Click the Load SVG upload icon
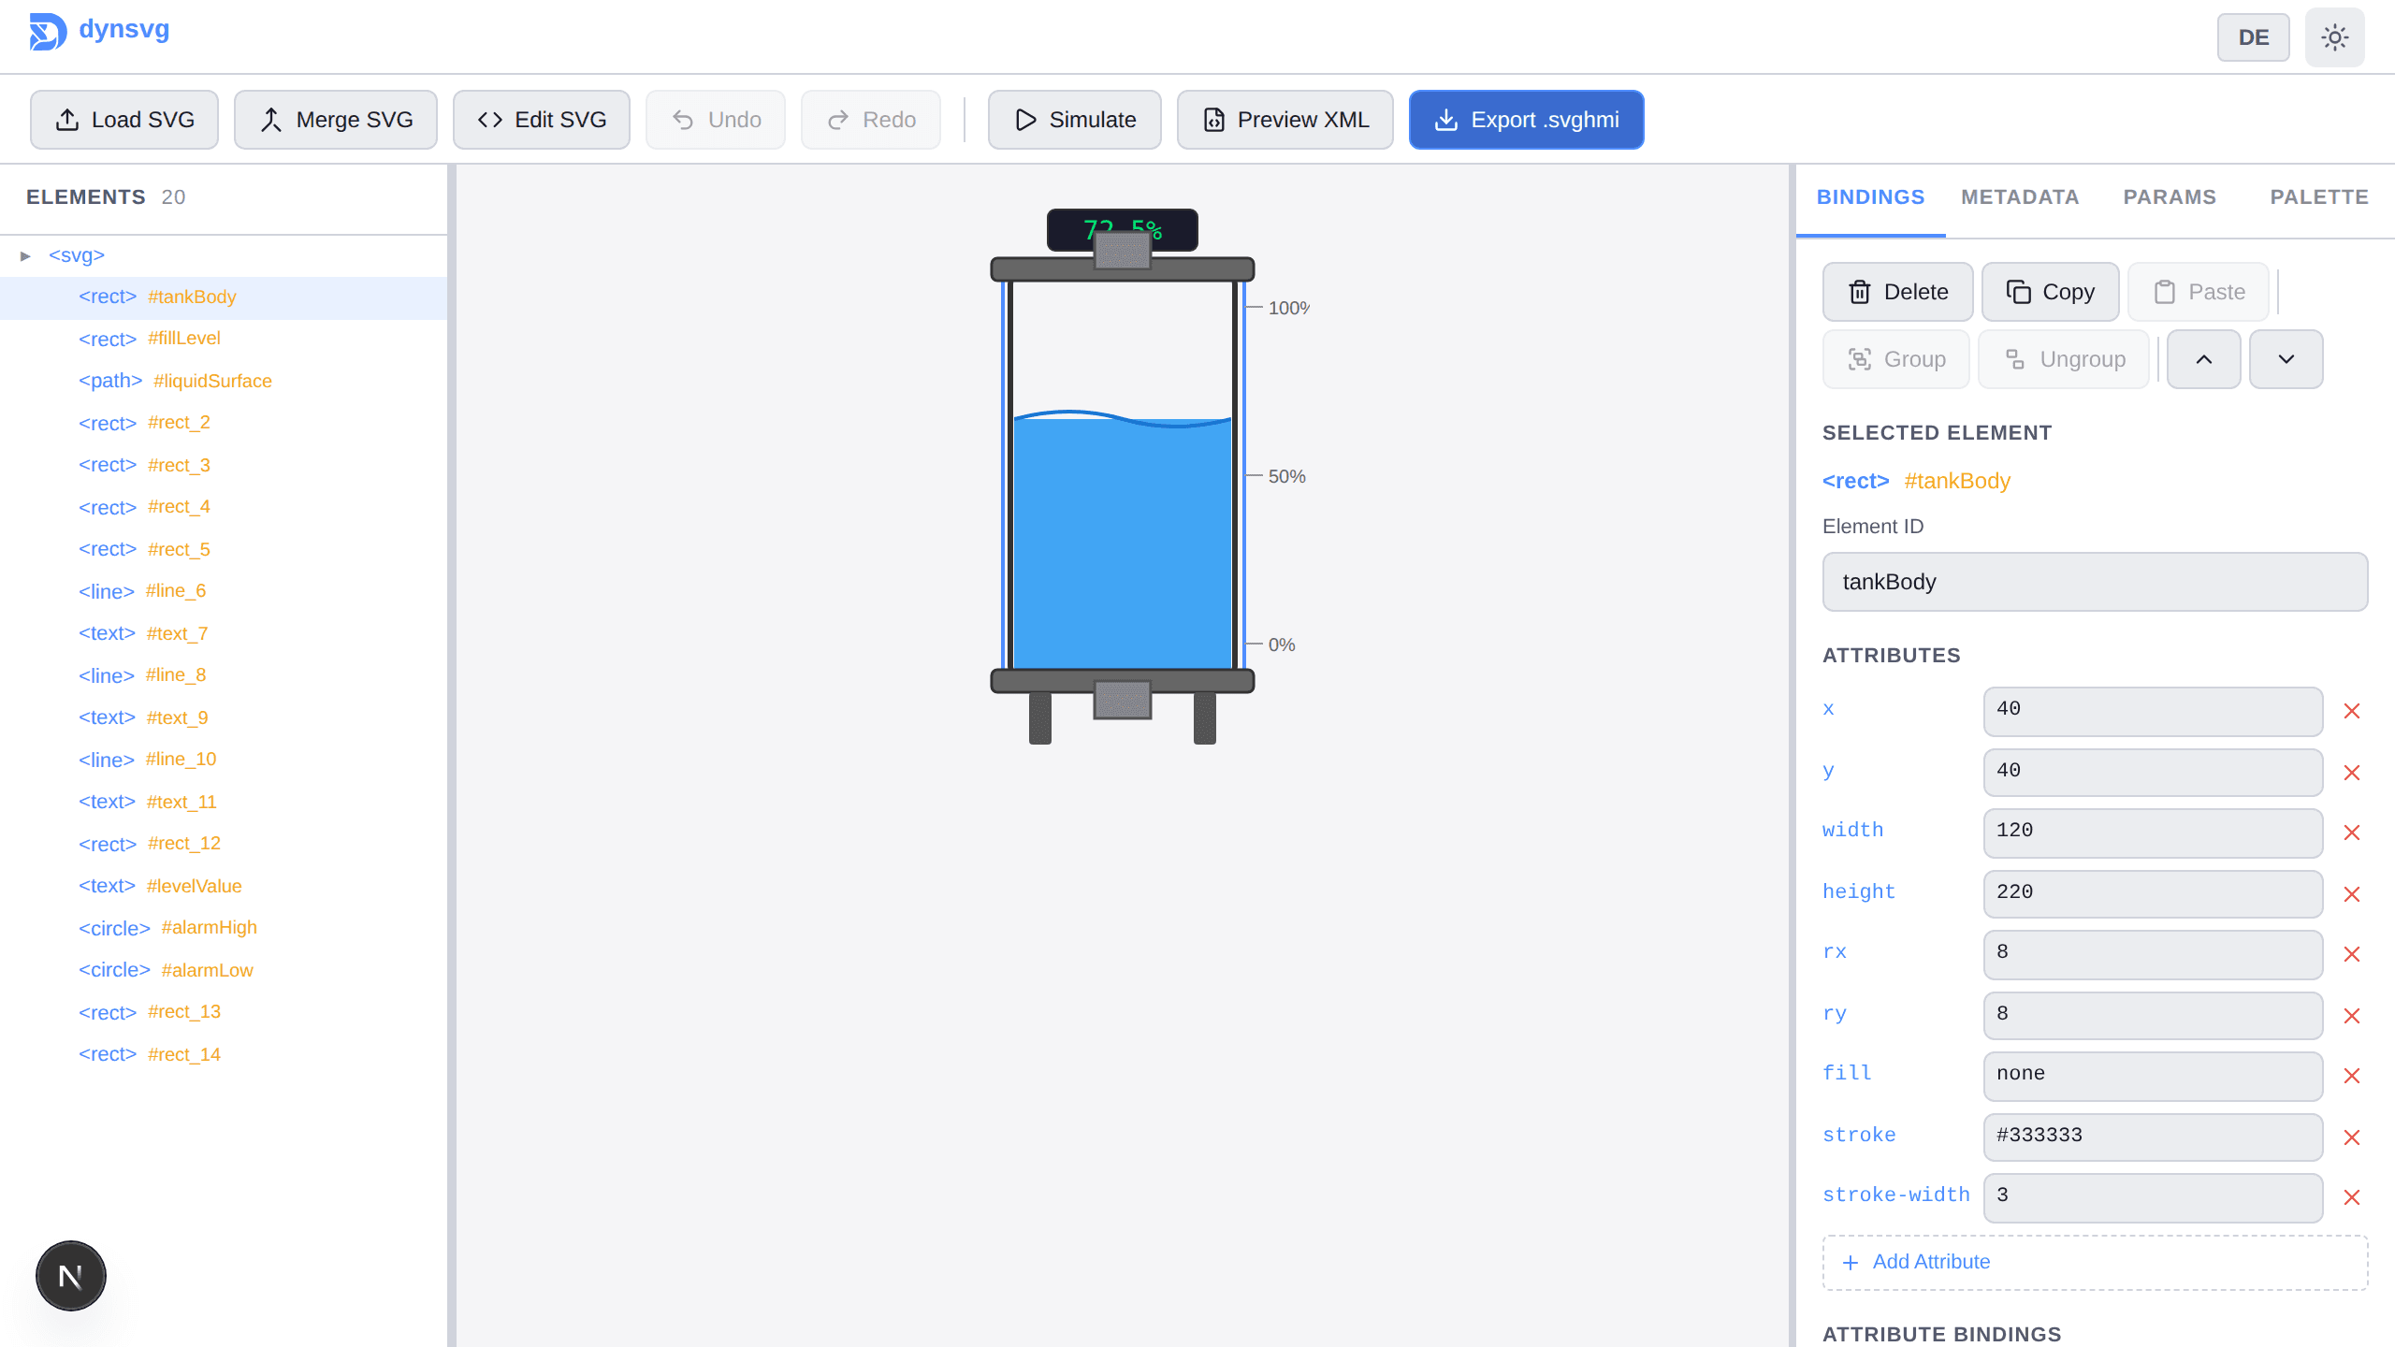The height and width of the screenshot is (1347, 2395). pyautogui.click(x=66, y=119)
